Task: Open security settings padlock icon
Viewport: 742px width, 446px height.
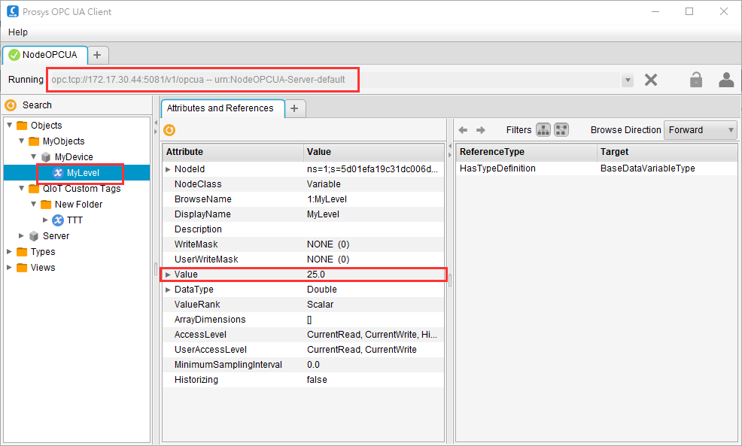Action: 695,80
